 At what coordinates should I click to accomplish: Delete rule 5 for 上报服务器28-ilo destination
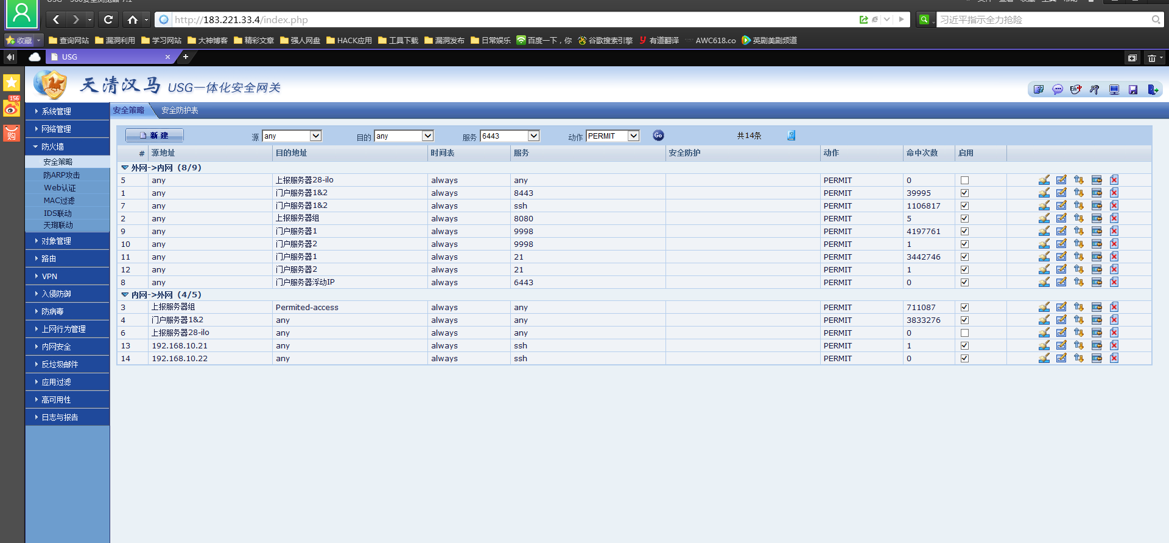(x=1114, y=180)
